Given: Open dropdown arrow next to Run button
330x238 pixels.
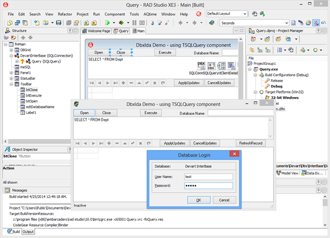Looking at the screenshot, I should point(114,23).
